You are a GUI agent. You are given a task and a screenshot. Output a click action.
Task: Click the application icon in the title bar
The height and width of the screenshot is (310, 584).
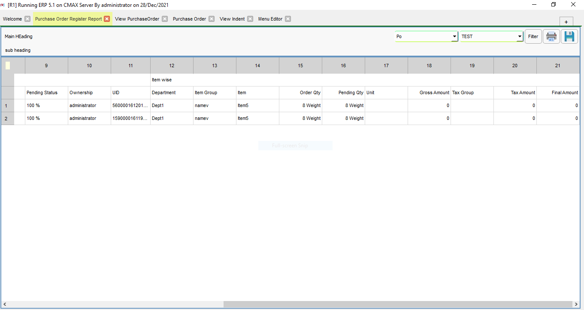coord(4,5)
